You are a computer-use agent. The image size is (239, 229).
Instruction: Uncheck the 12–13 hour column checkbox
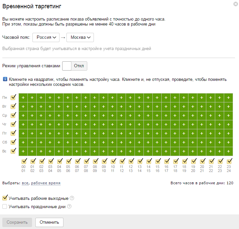tap(131, 161)
